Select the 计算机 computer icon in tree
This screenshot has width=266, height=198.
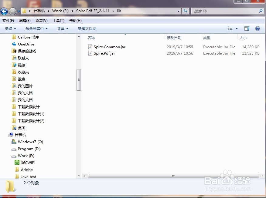pos(11,135)
